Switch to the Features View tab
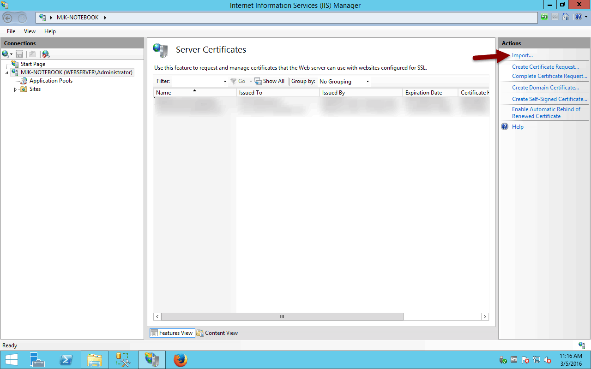This screenshot has width=591, height=369. pos(172,333)
